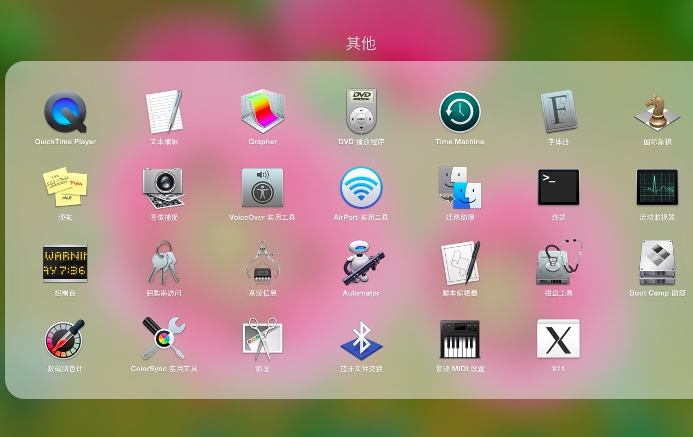Open QuickTime Player app
Viewport: 693px width, 437px height.
click(65, 112)
